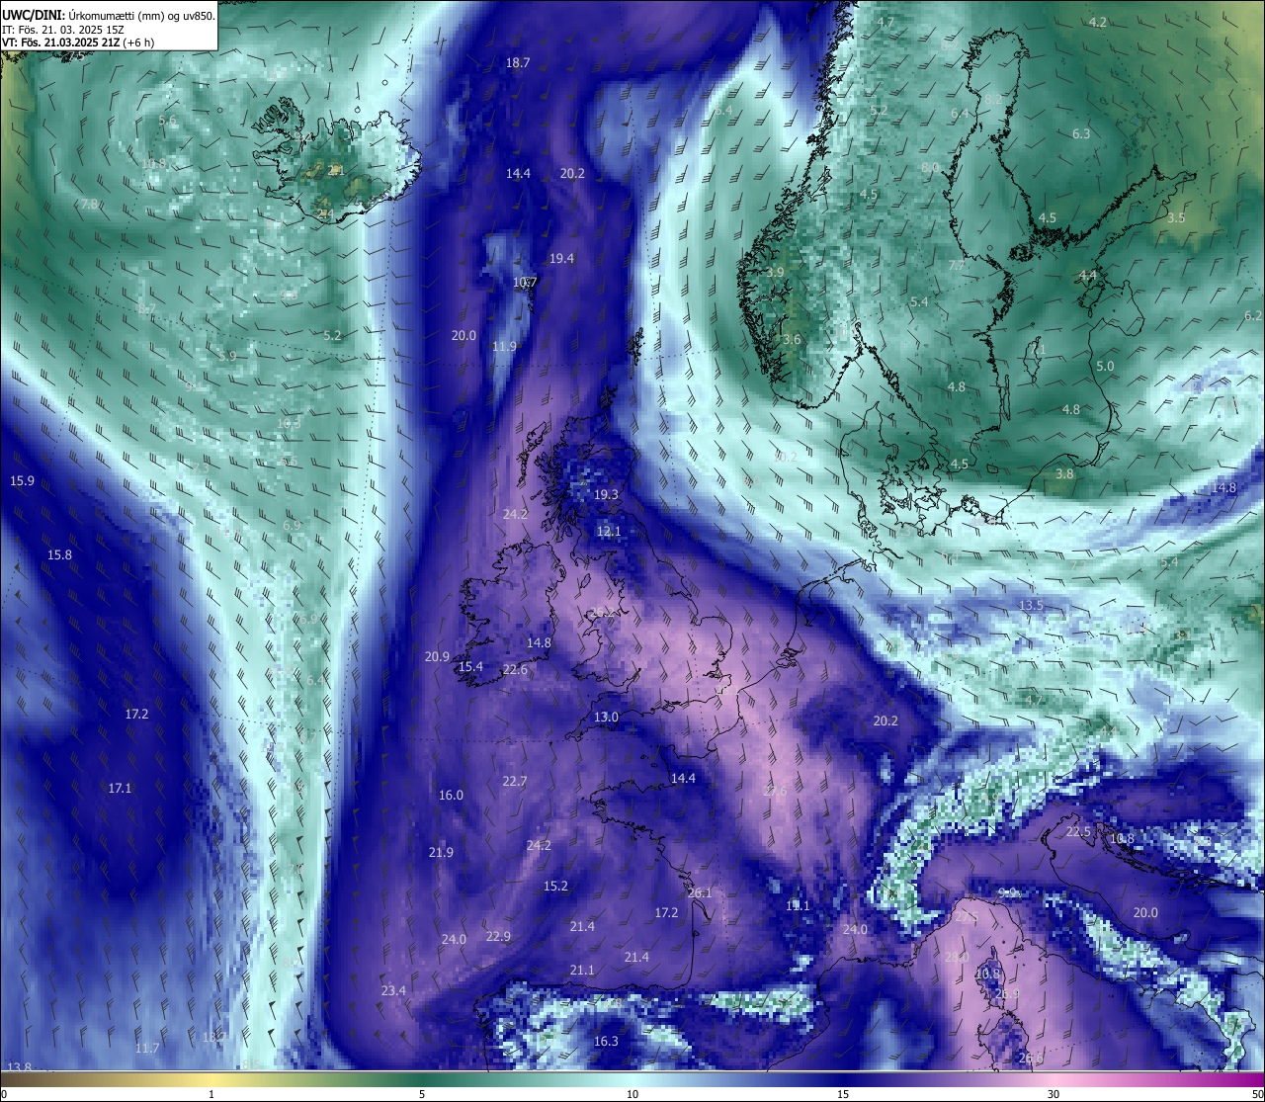Screen dimensions: 1265x1102
Task: Click the color scale tick label 1
Action: click(211, 1094)
